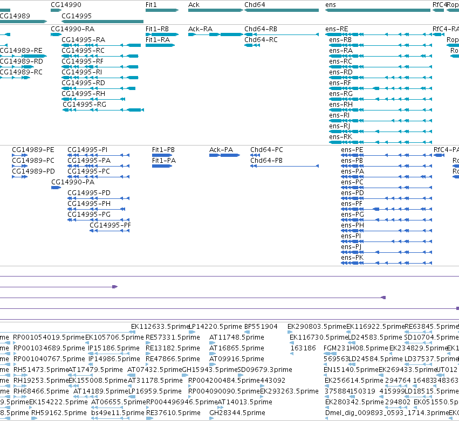Select transcript ens-RJ
Image resolution: width=459 pixels, height=421 pixels.
[340, 126]
